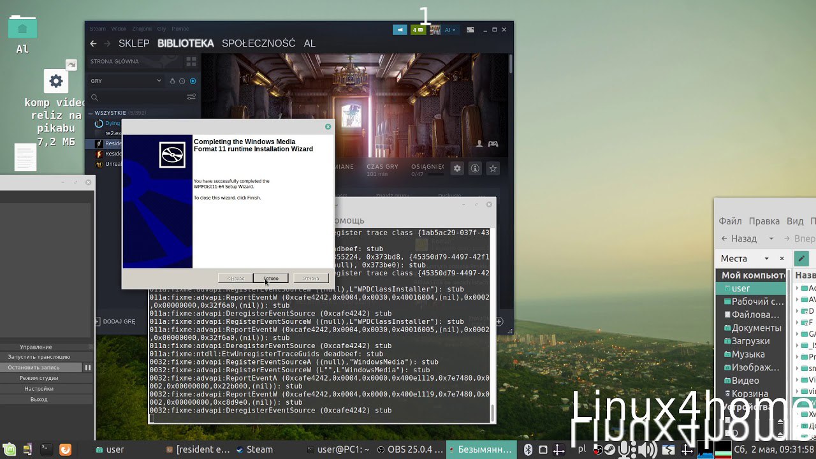
Task: Open Правка menu in file manager
Action: coord(764,221)
